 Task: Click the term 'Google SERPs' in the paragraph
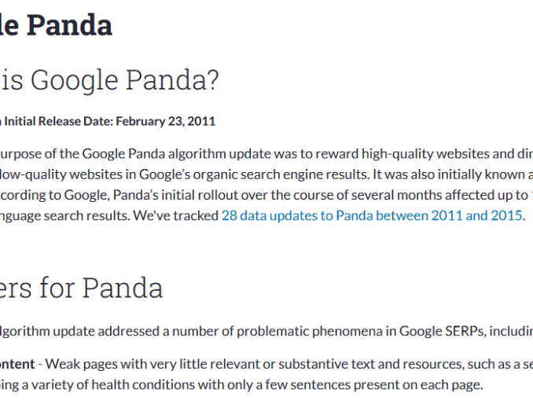click(442, 332)
